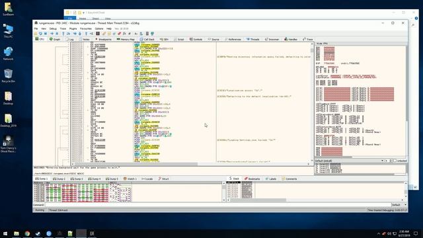Screen dimensions: 423x238
Task: Select the Watch 1 tab
Action: point(130,178)
